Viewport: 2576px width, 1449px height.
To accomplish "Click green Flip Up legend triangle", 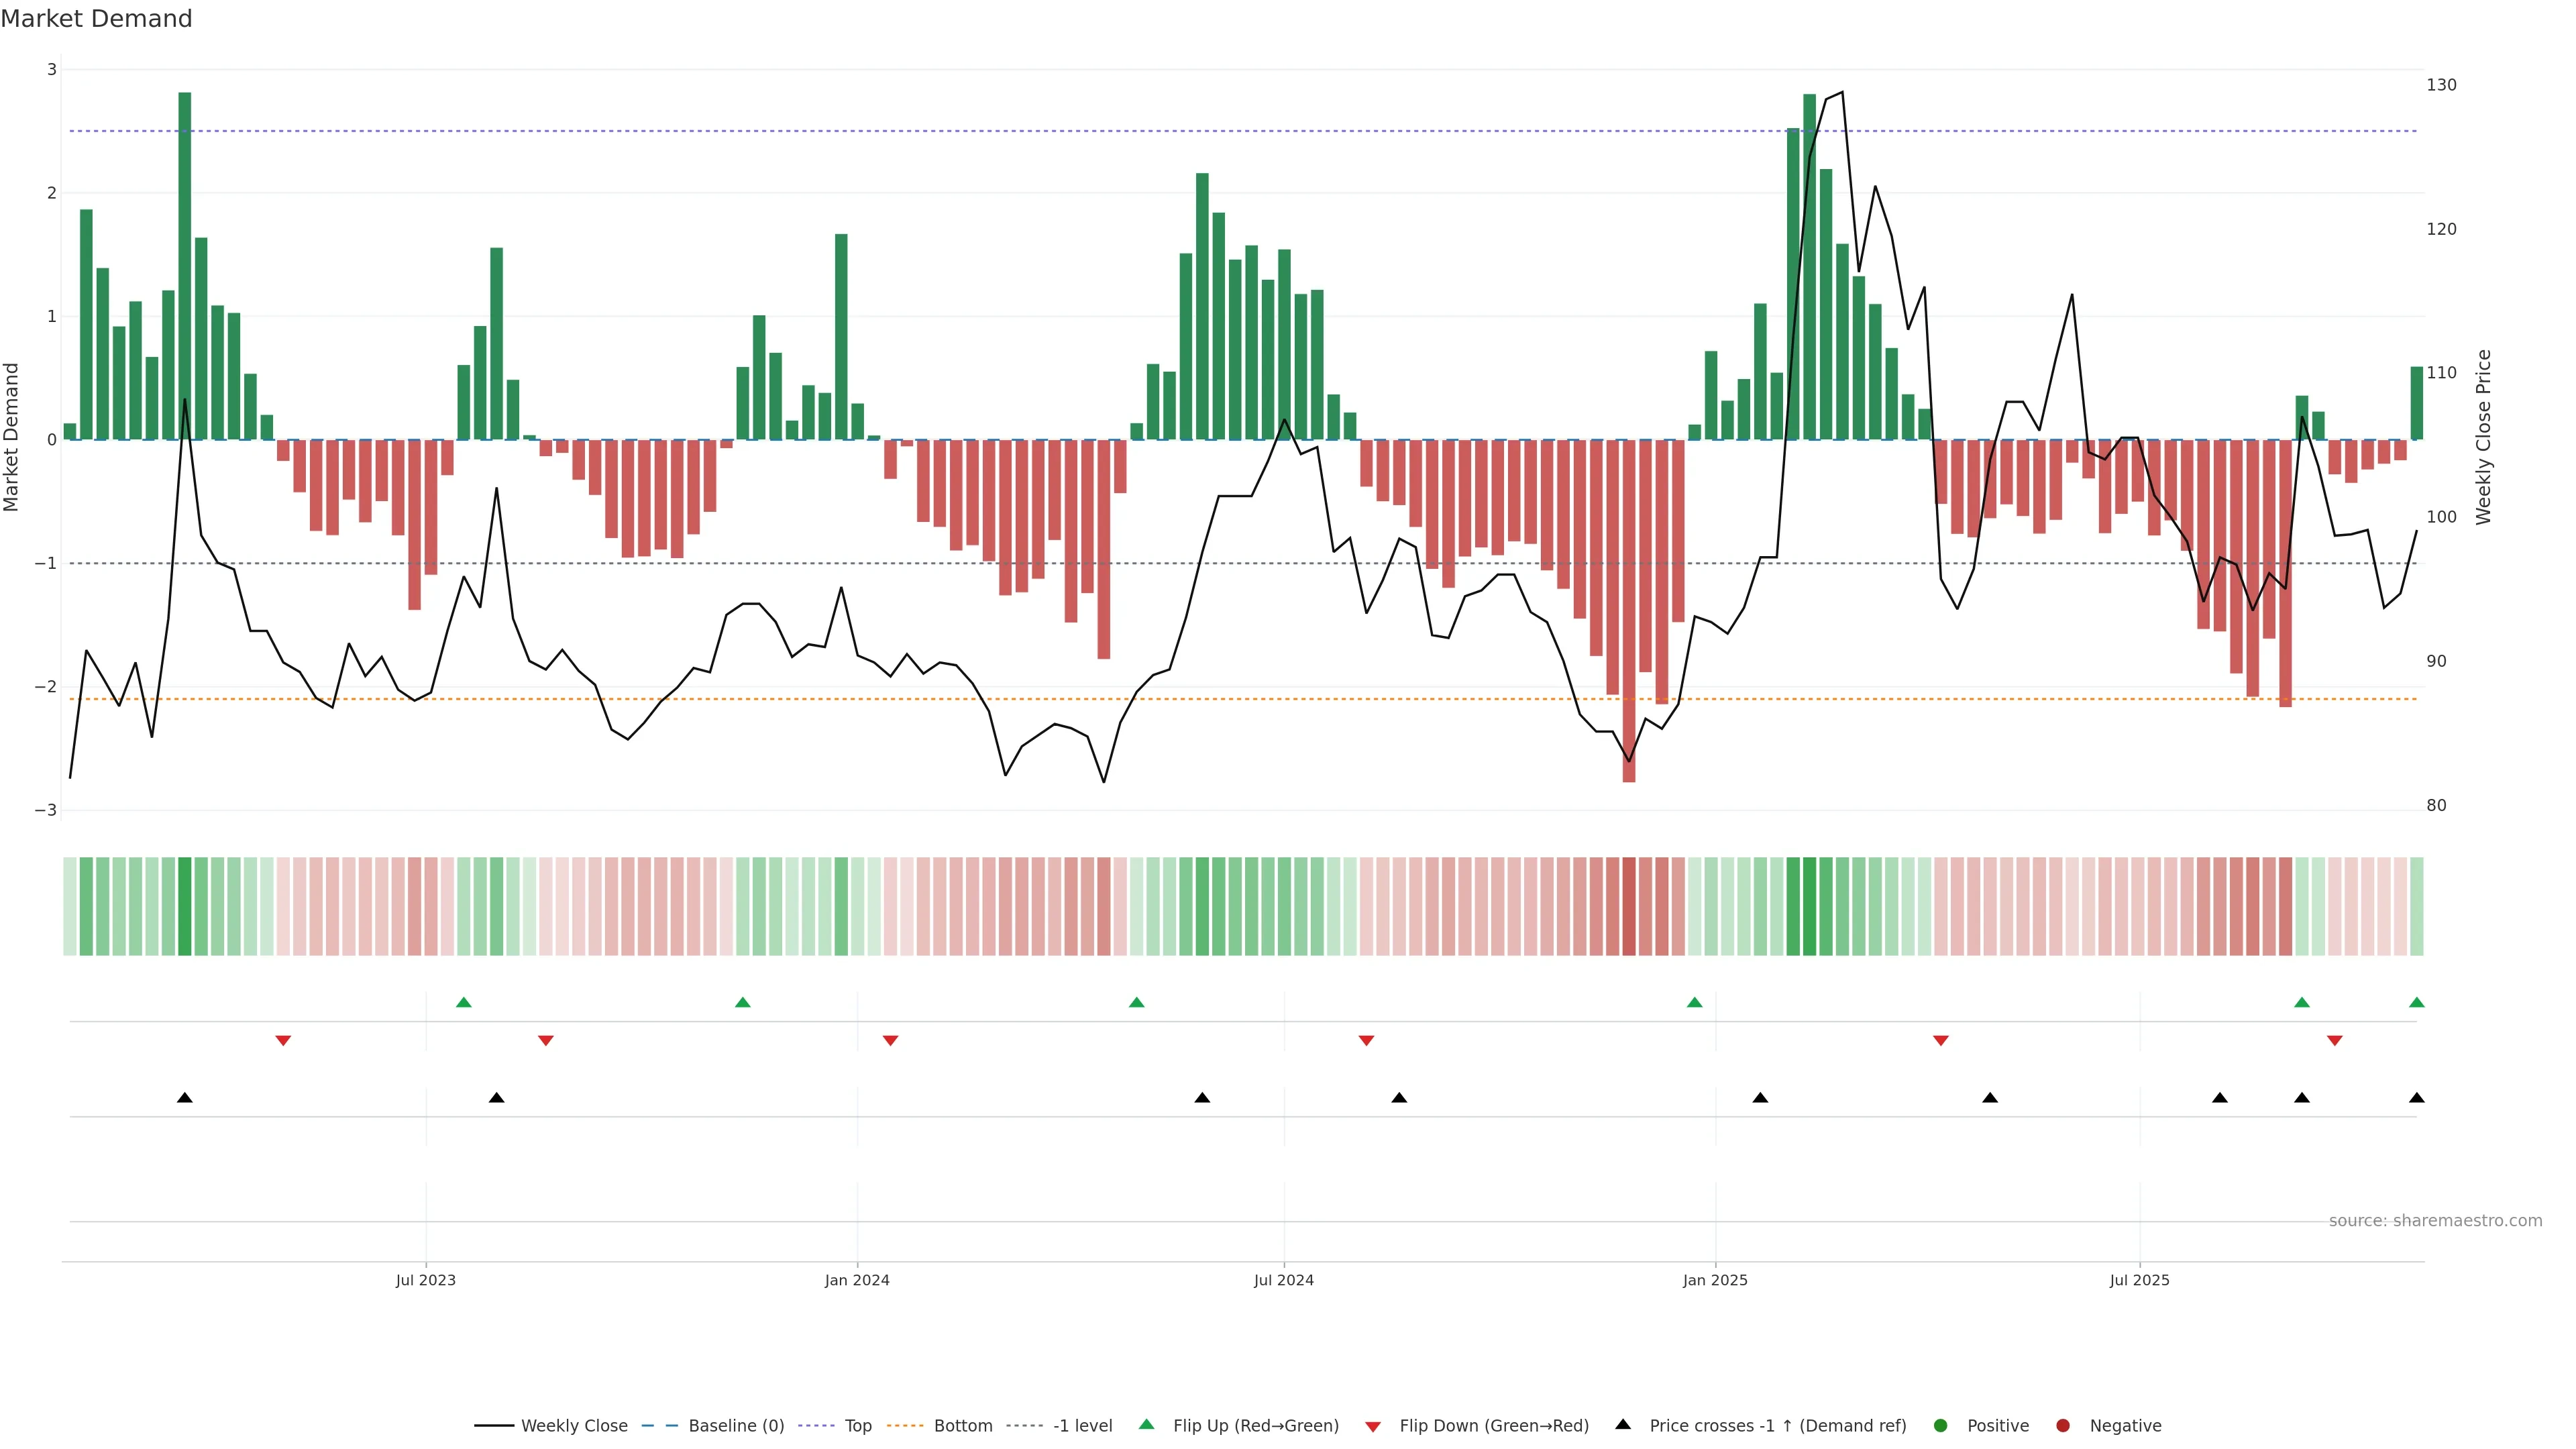I will [1147, 1425].
